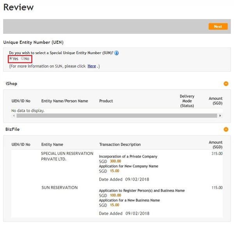Select Yes for Special Unique Entity Number
This screenshot has width=234, height=228.
click(11, 59)
